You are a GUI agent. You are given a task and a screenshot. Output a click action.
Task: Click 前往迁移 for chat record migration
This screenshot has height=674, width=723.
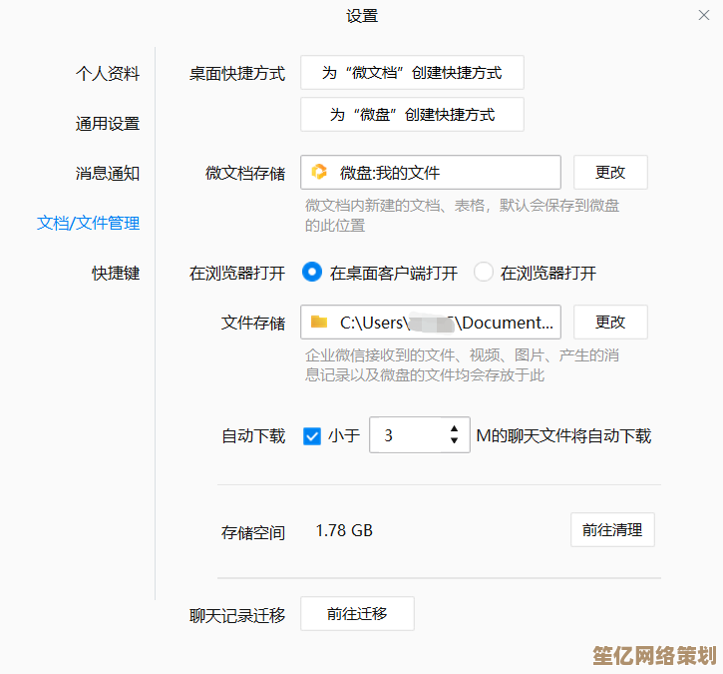coord(357,614)
